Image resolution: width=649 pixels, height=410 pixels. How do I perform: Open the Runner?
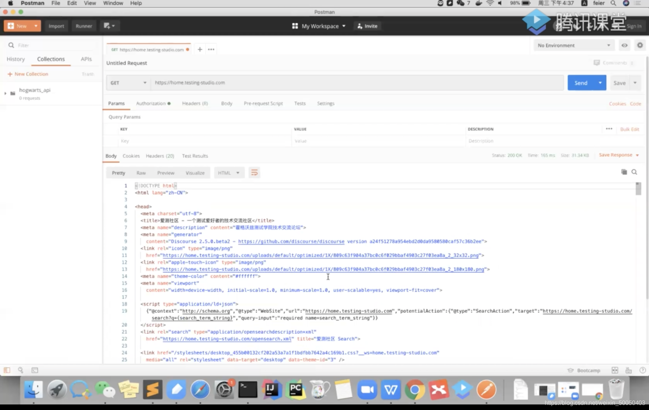(x=84, y=26)
